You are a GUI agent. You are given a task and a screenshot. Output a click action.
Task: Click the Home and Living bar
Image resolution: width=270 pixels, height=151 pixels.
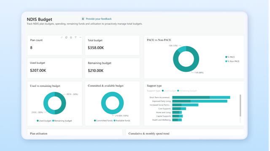tap(177, 112)
